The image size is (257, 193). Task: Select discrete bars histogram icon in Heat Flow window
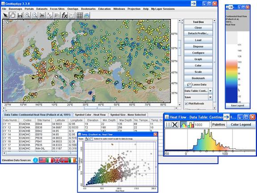191,125
